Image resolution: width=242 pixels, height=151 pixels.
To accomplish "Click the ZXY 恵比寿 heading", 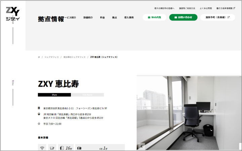I will click(58, 84).
